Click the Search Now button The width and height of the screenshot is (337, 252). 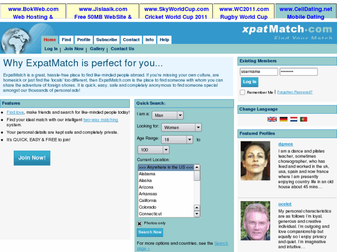[x=150, y=232]
